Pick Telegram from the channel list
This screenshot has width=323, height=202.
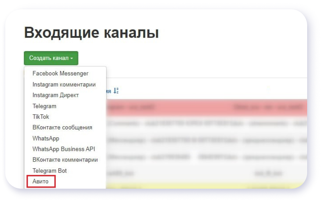44,106
